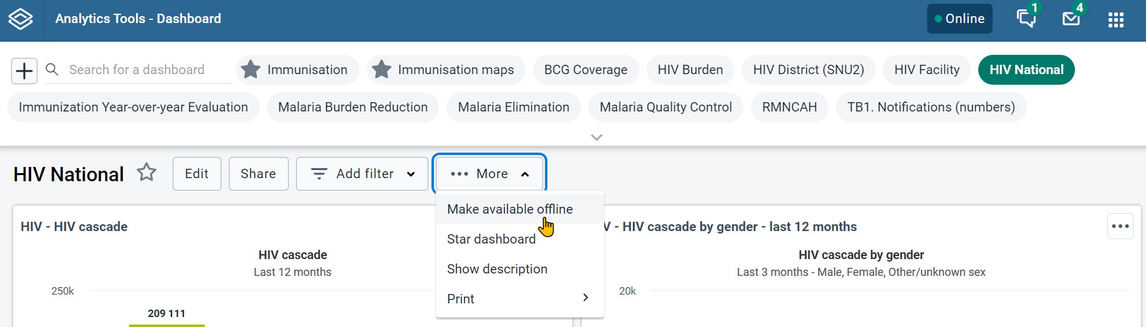This screenshot has width=1146, height=327.
Task: Select starred Immunisation maps dashboard
Action: coord(446,70)
